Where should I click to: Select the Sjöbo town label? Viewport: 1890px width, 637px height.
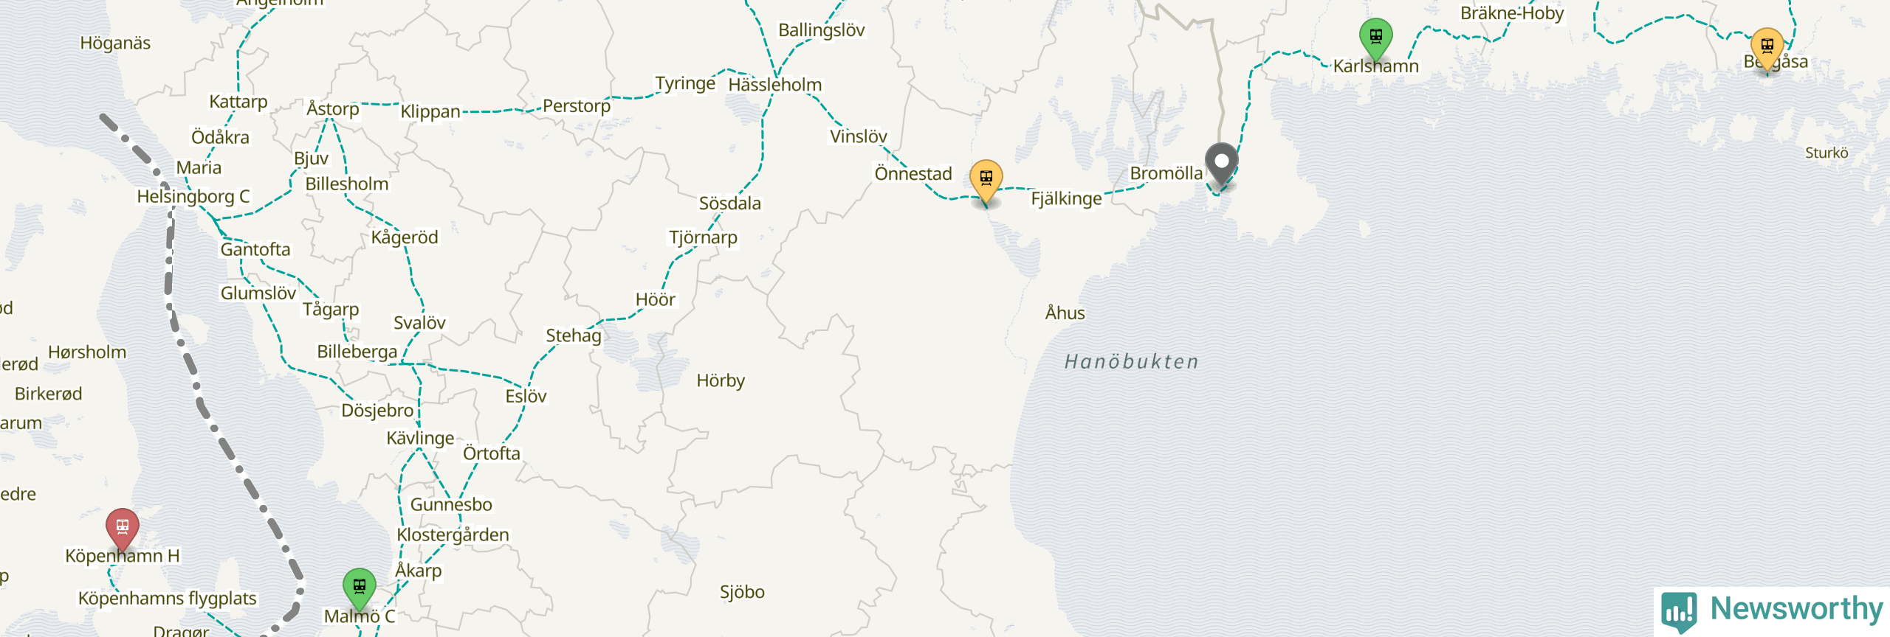pos(742,592)
